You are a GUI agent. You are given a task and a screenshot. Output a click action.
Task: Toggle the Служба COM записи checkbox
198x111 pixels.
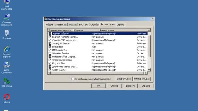[x=50, y=40]
